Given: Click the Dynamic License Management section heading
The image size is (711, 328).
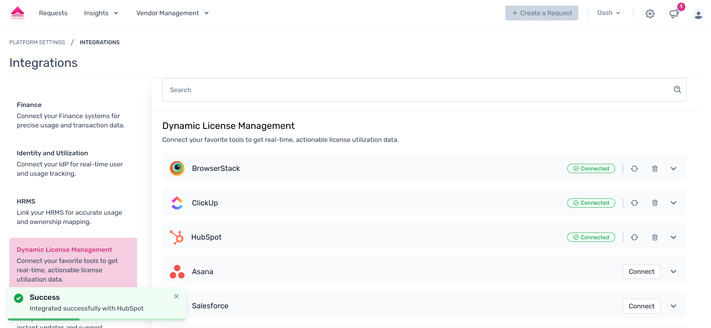Looking at the screenshot, I should click(228, 126).
